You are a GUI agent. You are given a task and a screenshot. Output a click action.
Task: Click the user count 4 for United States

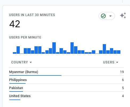point(123,96)
